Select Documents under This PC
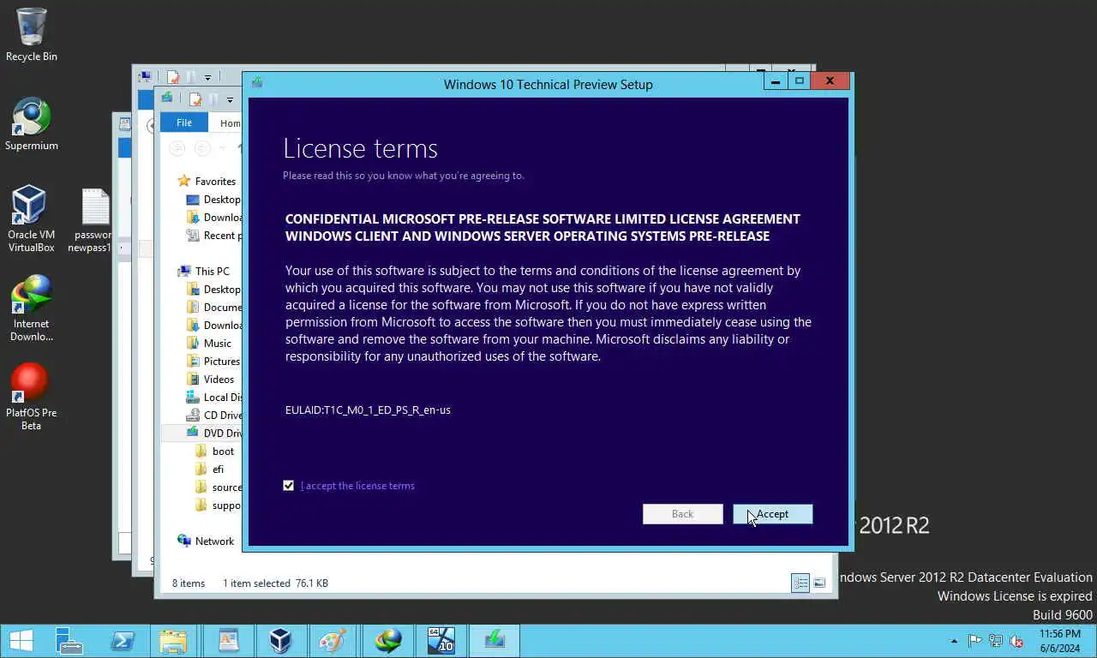Screen dimensions: 1097x658 (x=223, y=308)
